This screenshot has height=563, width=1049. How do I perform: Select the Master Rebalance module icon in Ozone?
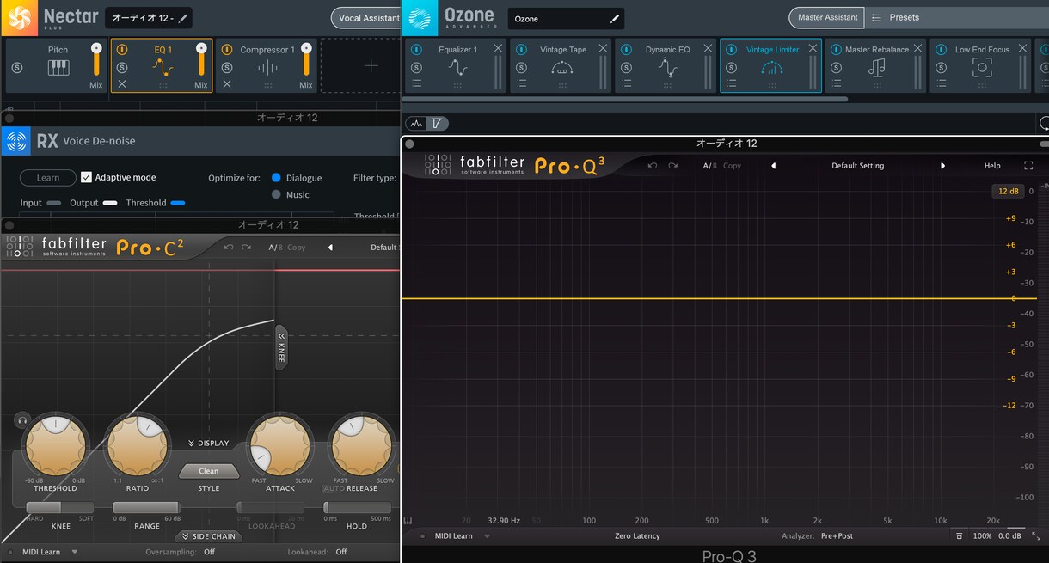coord(876,68)
